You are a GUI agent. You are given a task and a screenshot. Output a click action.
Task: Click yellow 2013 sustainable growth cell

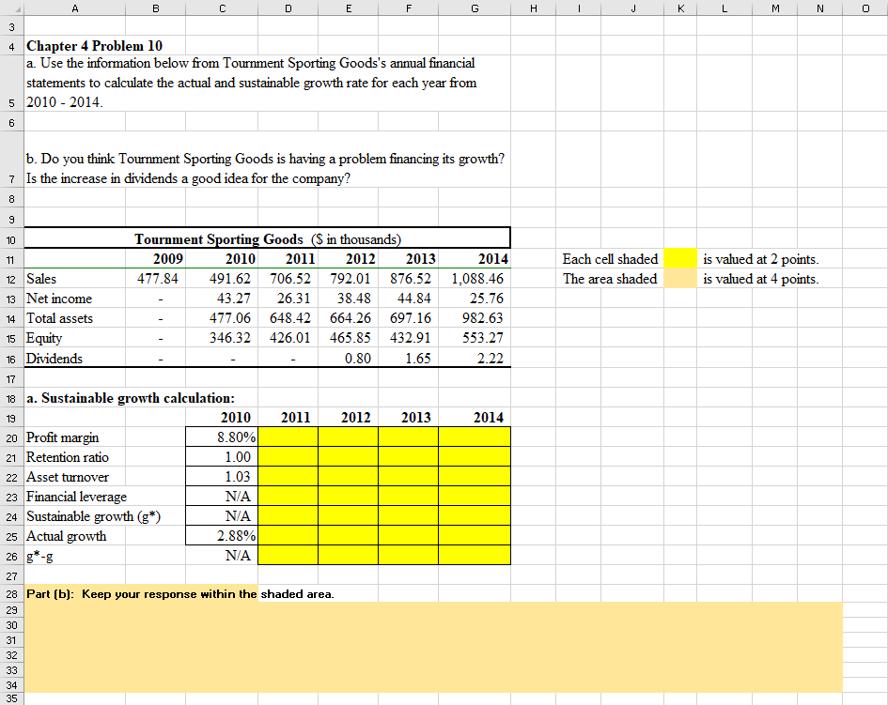point(409,515)
